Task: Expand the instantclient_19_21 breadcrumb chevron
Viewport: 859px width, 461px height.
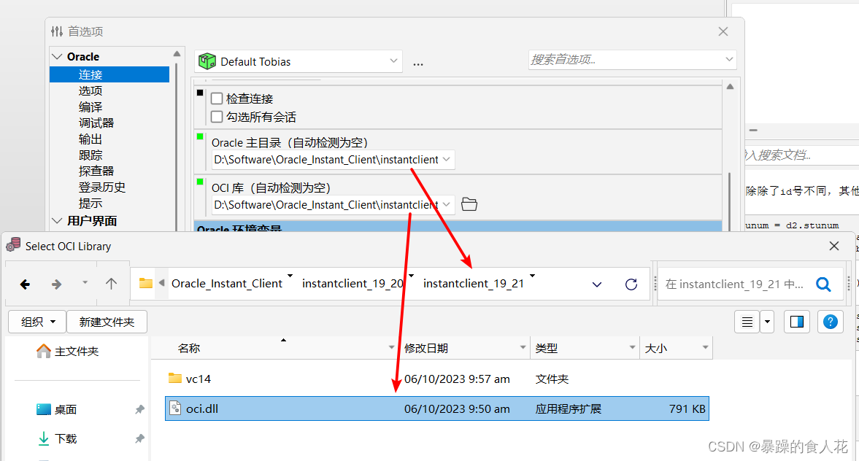Action: 532,276
